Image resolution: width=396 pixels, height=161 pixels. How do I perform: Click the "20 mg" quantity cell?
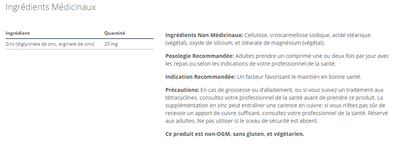111,44
